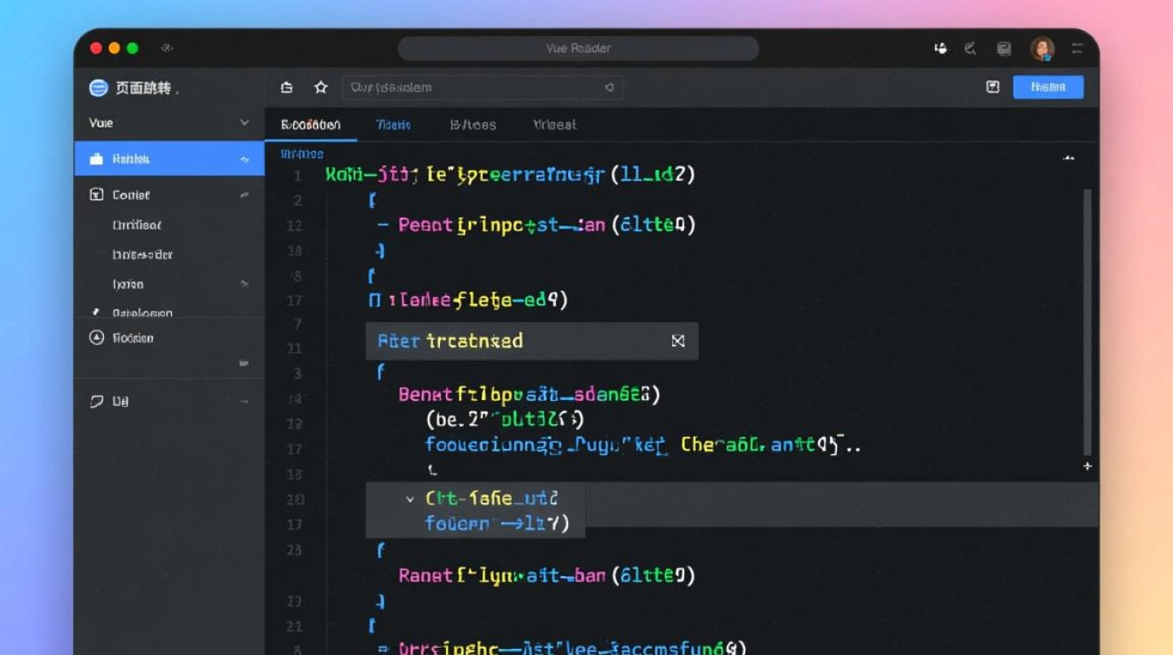The width and height of the screenshot is (1173, 655).
Task: Expand the chevron in the highlighted autocomplete row
Action: pyautogui.click(x=410, y=499)
